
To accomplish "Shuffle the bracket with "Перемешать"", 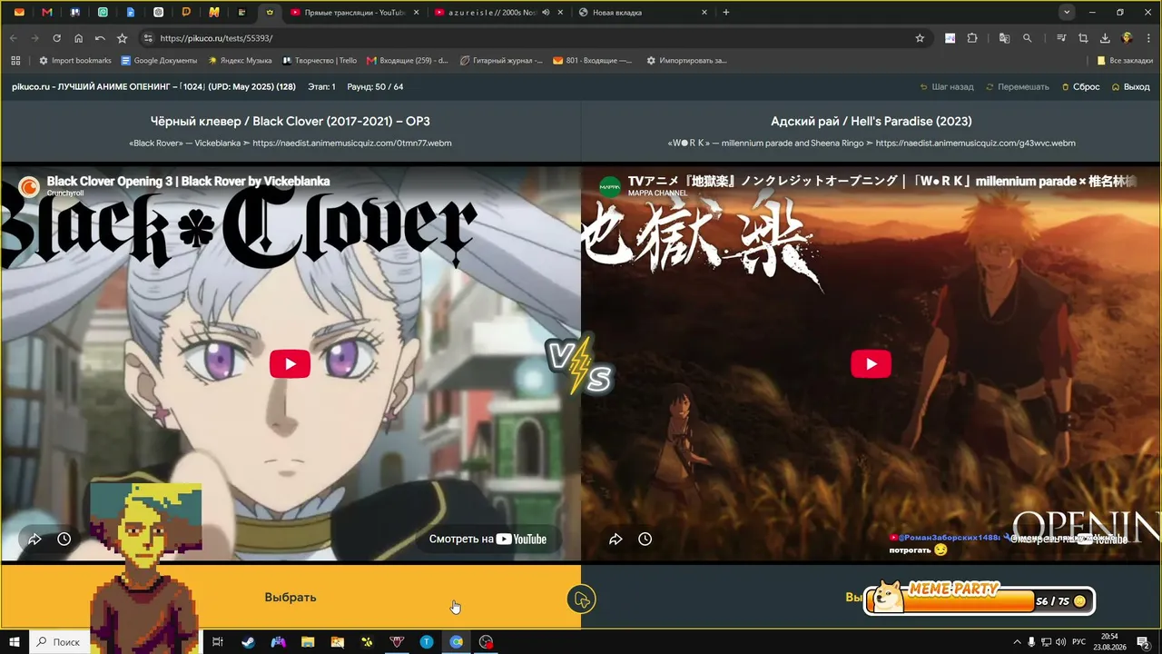I will coord(1017,87).
